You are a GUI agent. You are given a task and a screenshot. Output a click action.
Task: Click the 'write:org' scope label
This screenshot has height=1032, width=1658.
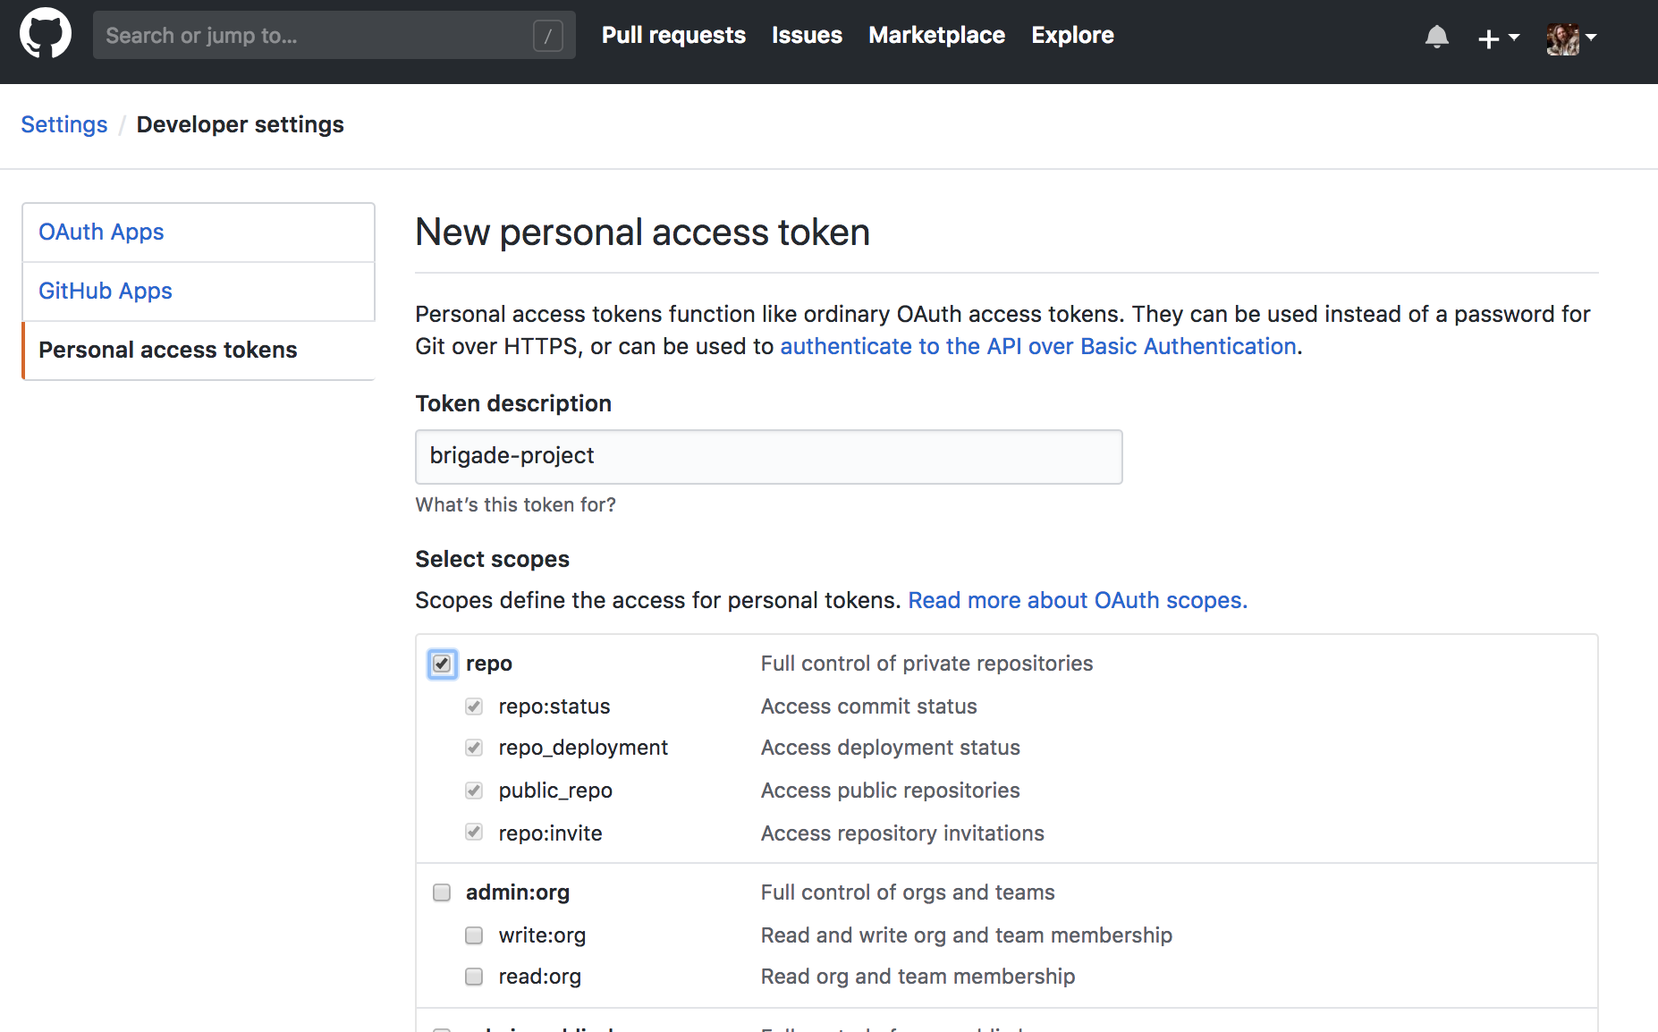click(542, 935)
